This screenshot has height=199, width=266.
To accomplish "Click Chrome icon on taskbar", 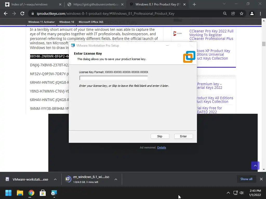I will point(31,193).
